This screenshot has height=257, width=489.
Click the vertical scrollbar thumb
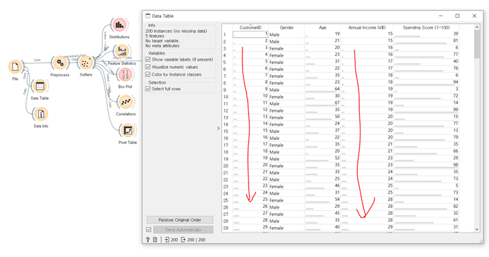pos(477,44)
